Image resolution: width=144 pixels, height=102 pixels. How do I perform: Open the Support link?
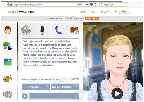[105, 12]
